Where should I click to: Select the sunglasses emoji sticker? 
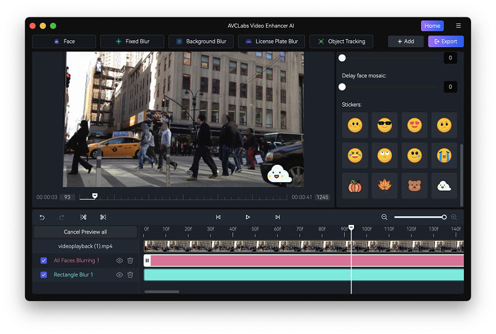384,125
